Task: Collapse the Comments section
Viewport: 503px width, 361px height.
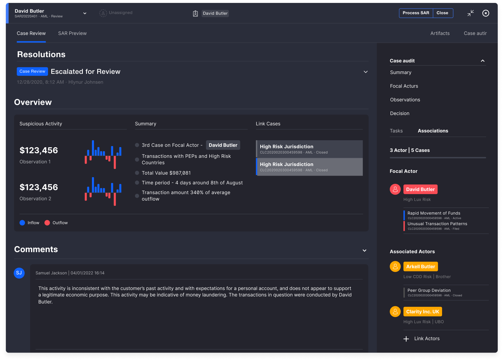Action: pyautogui.click(x=364, y=251)
